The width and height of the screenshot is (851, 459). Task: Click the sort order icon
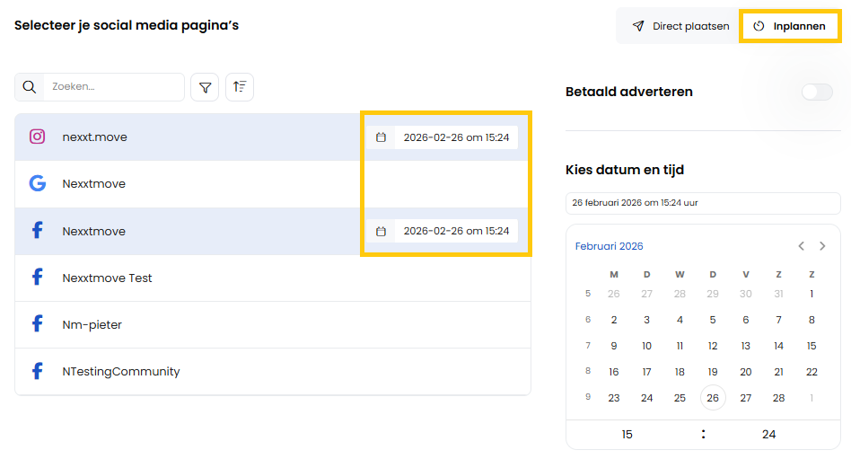240,87
